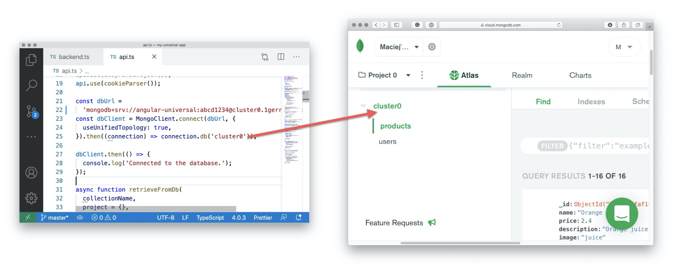Change end of line sequence LF
The width and height of the screenshot is (678, 273).
[185, 218]
